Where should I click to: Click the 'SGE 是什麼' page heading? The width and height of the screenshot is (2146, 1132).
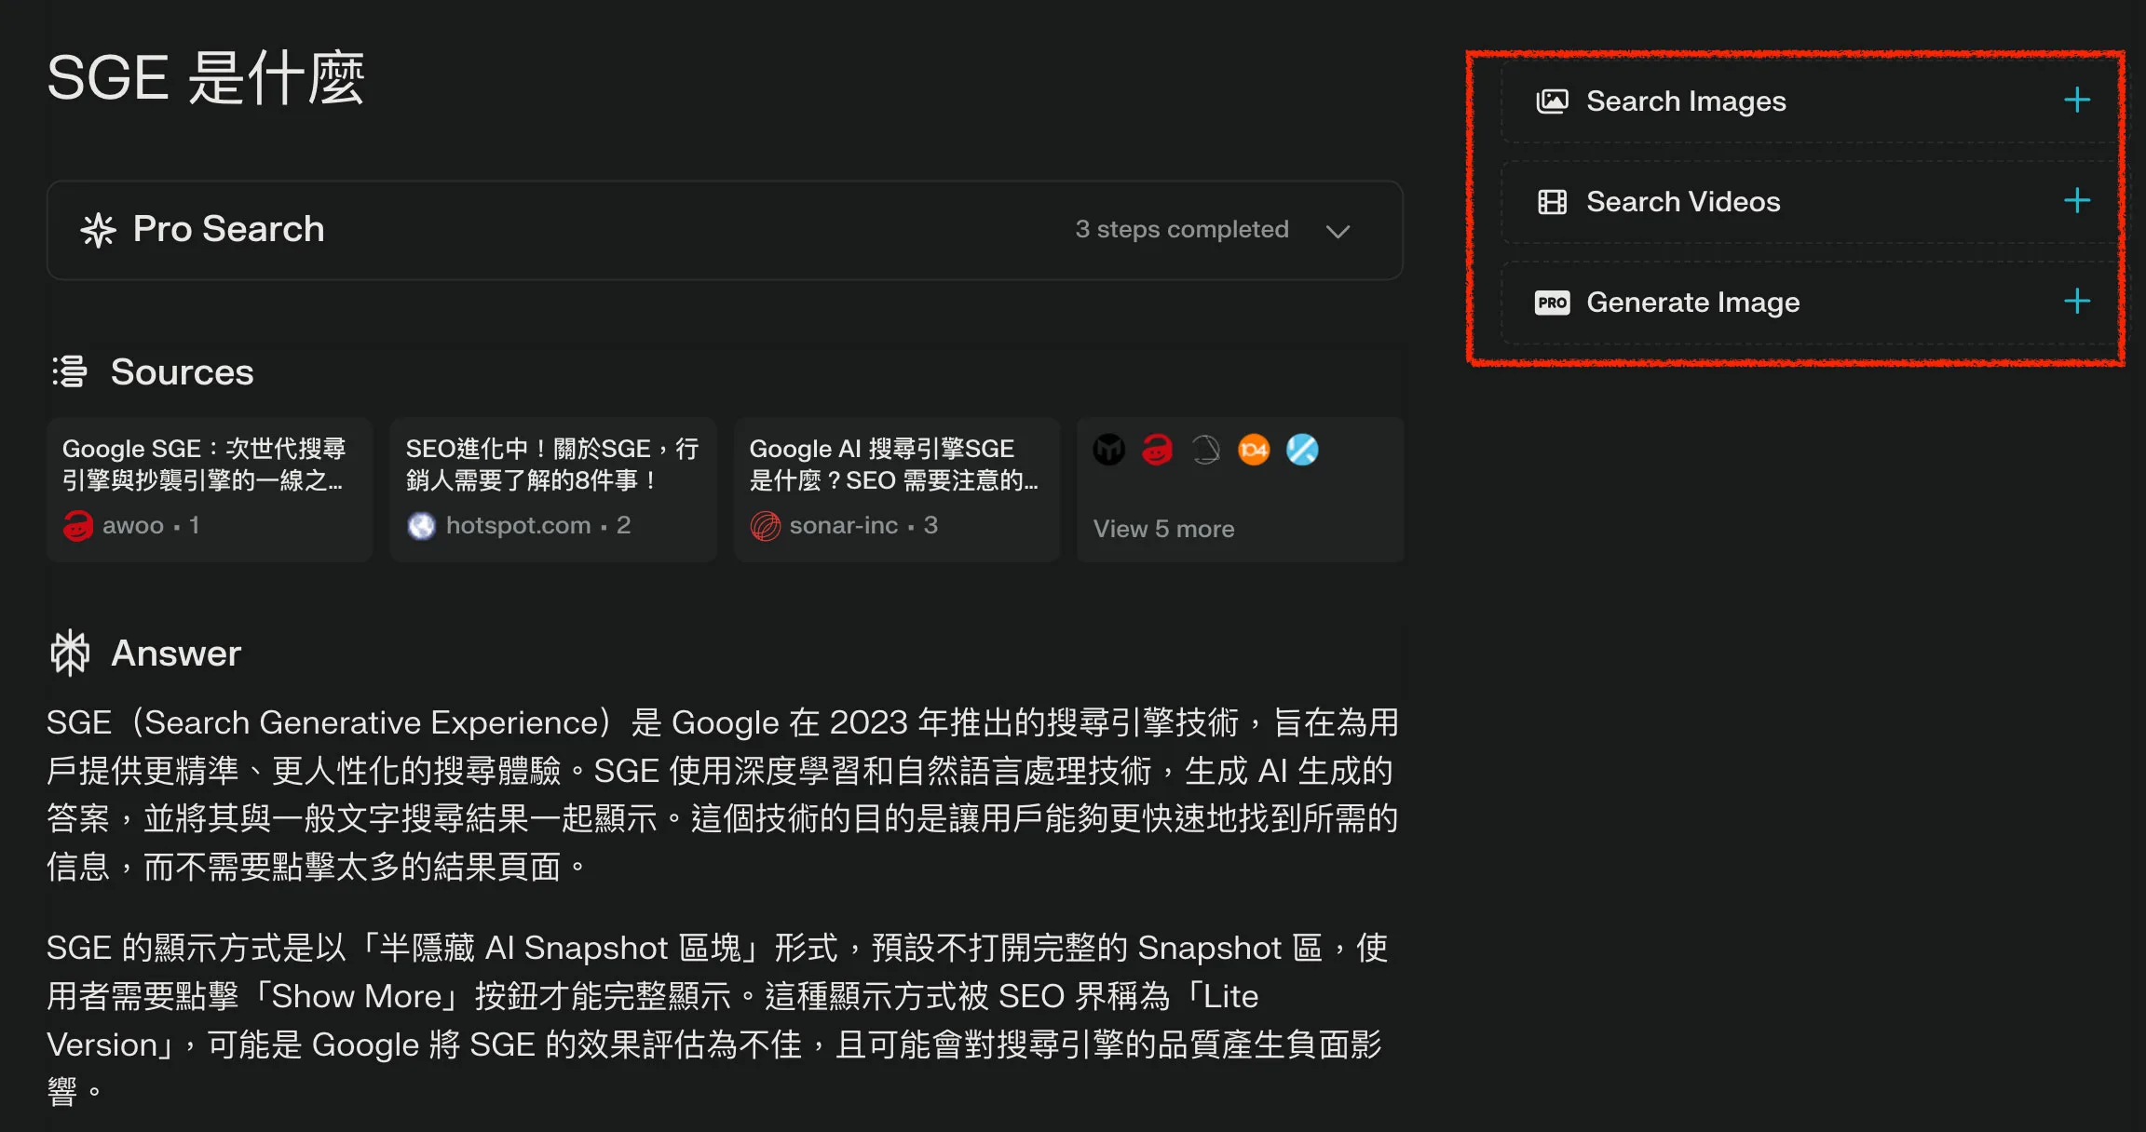click(x=206, y=78)
